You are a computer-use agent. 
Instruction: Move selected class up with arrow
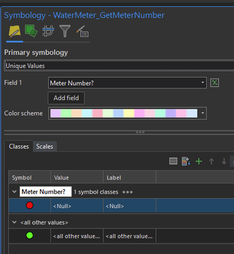pyautogui.click(x=211, y=161)
